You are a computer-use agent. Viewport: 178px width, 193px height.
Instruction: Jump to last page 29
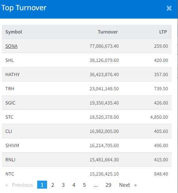point(108,185)
